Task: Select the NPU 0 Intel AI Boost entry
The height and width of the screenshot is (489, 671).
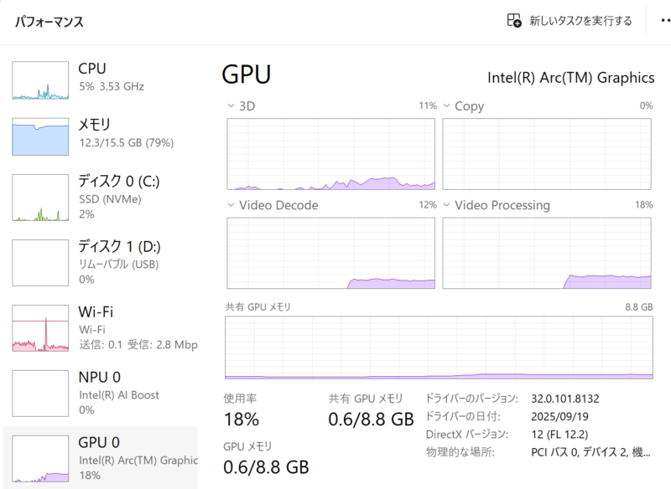Action: (118, 394)
